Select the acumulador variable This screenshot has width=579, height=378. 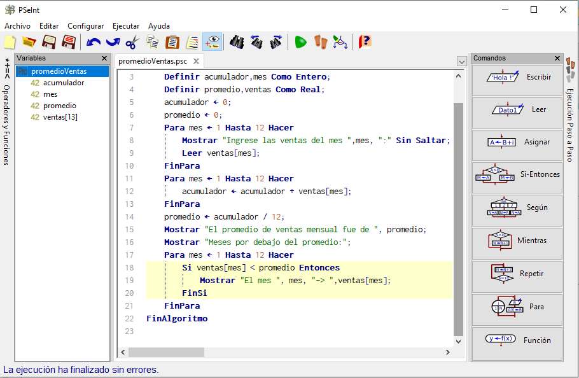64,83
